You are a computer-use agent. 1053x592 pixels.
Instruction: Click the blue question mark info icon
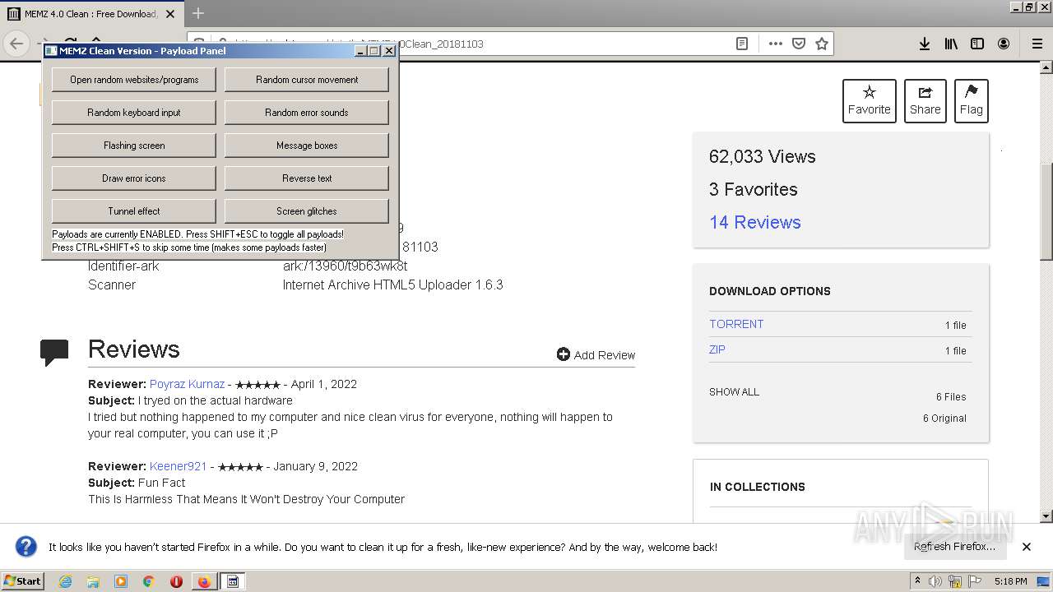pyautogui.click(x=26, y=547)
